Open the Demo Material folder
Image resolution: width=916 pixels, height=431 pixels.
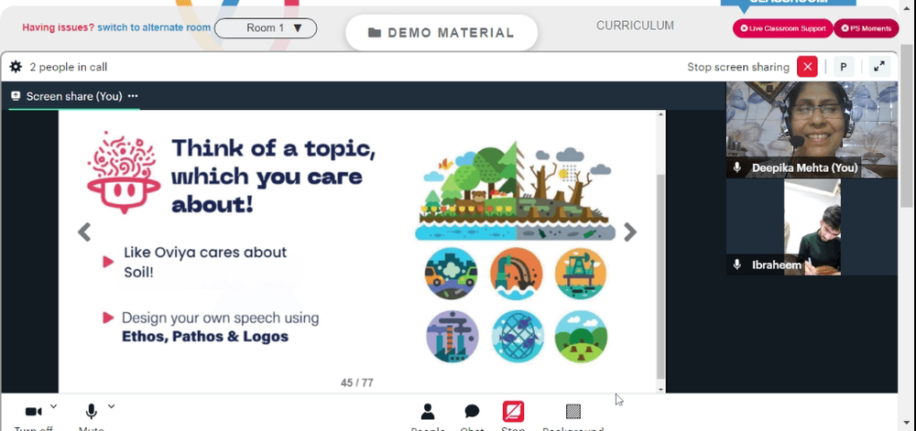442,33
